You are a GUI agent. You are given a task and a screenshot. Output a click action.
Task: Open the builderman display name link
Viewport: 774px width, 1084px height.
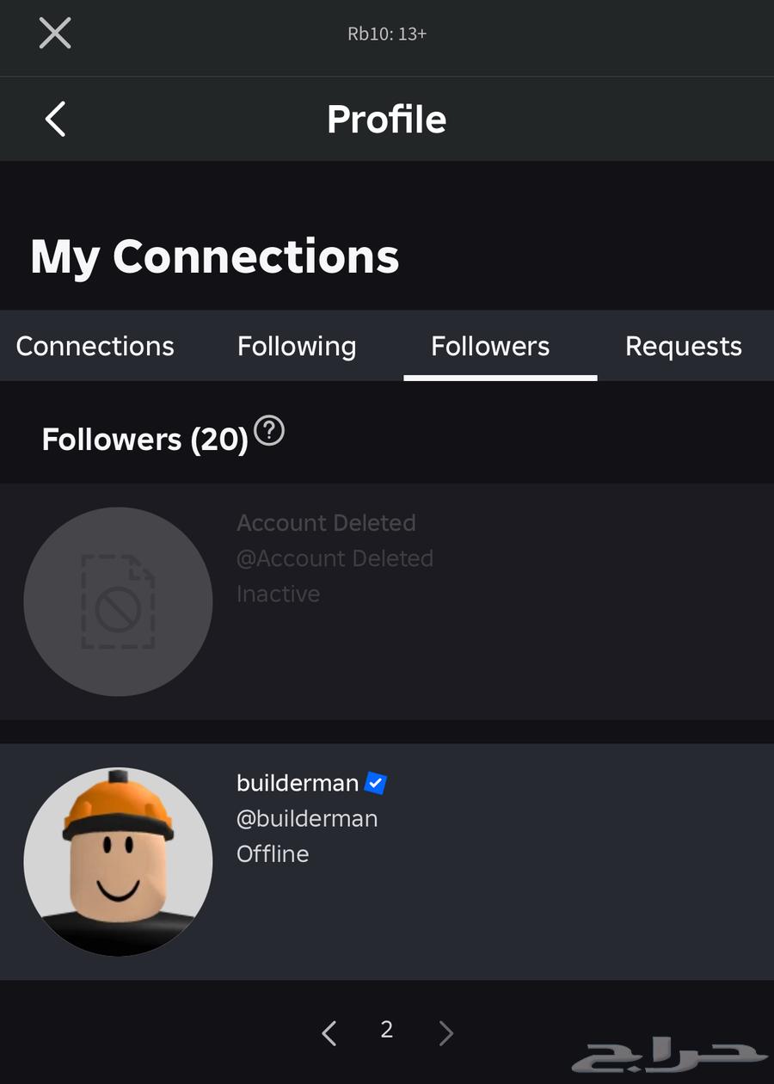pyautogui.click(x=298, y=783)
